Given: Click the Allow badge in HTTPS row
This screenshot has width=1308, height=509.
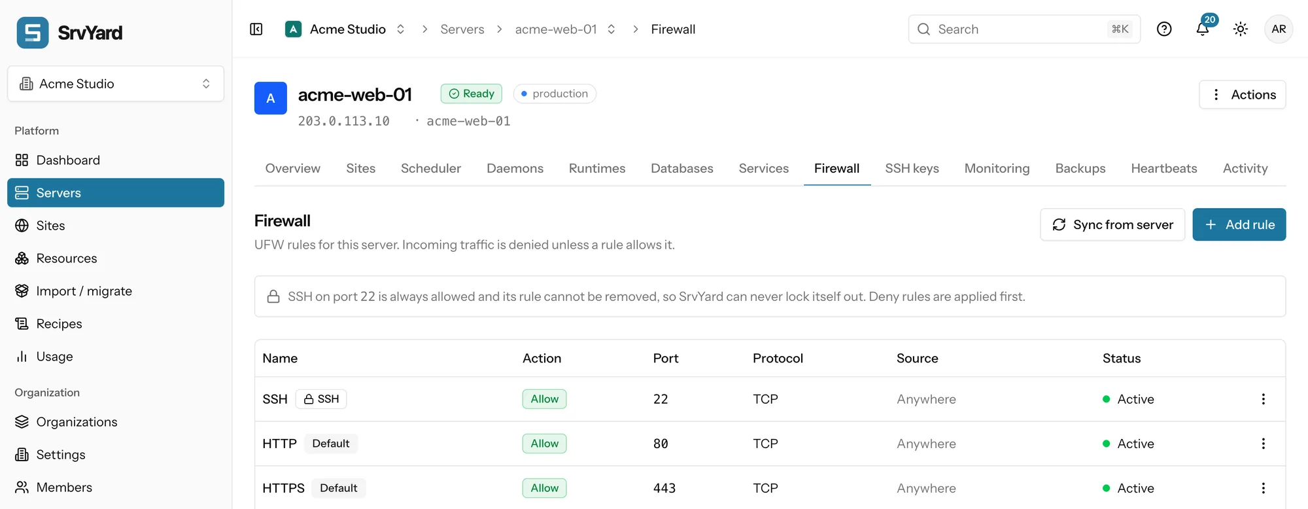Looking at the screenshot, I should (544, 488).
